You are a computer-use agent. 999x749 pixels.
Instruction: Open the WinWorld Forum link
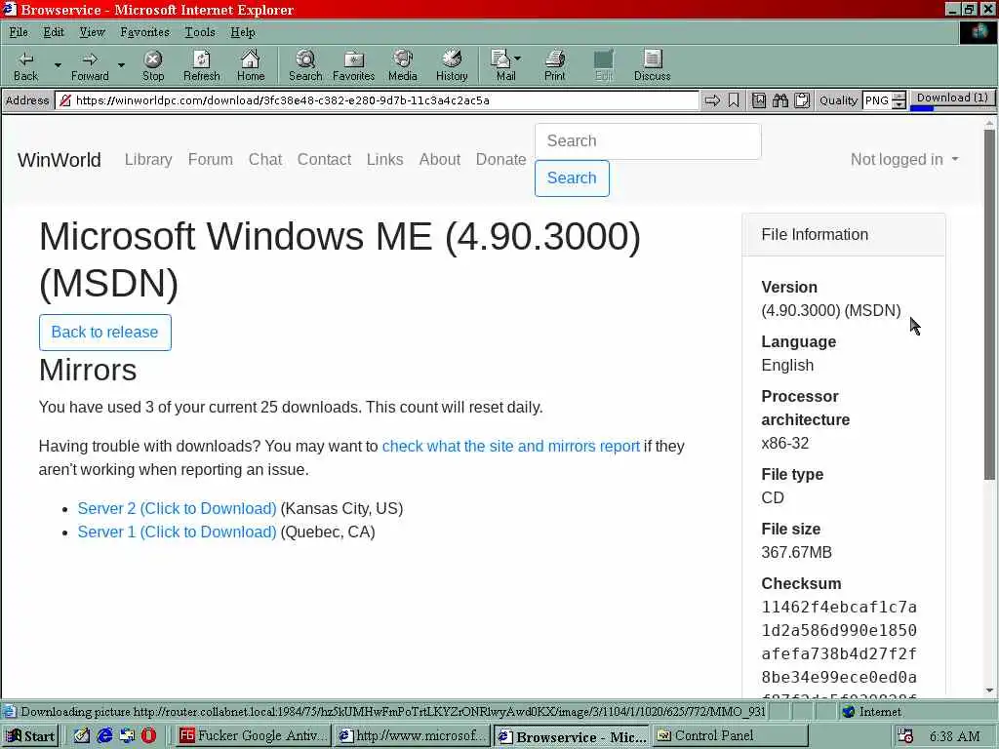tap(211, 159)
